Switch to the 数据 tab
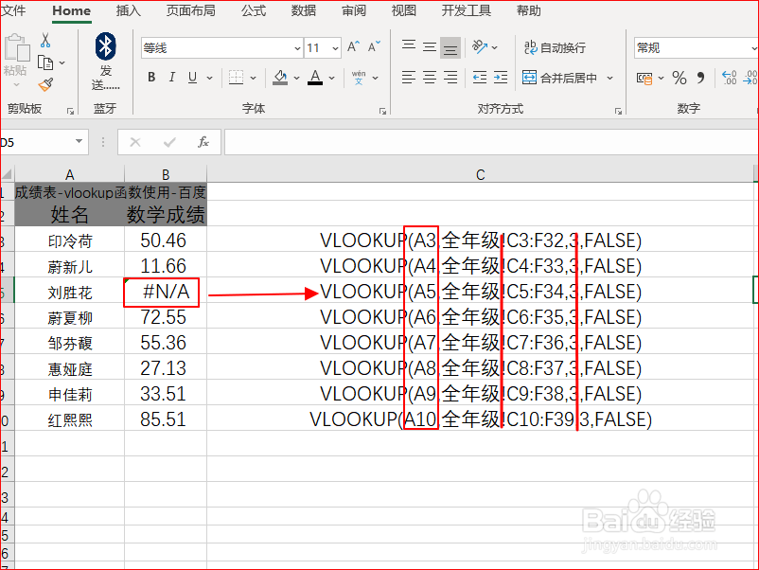759x570 pixels. click(x=304, y=10)
